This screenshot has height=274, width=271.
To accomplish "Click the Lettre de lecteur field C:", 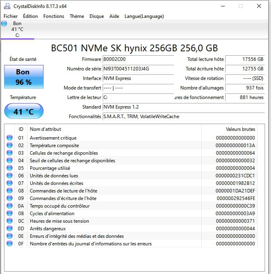I will (138, 97).
